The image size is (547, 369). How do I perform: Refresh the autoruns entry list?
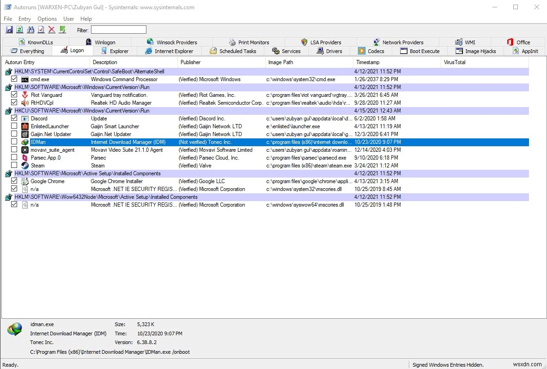tap(19, 29)
